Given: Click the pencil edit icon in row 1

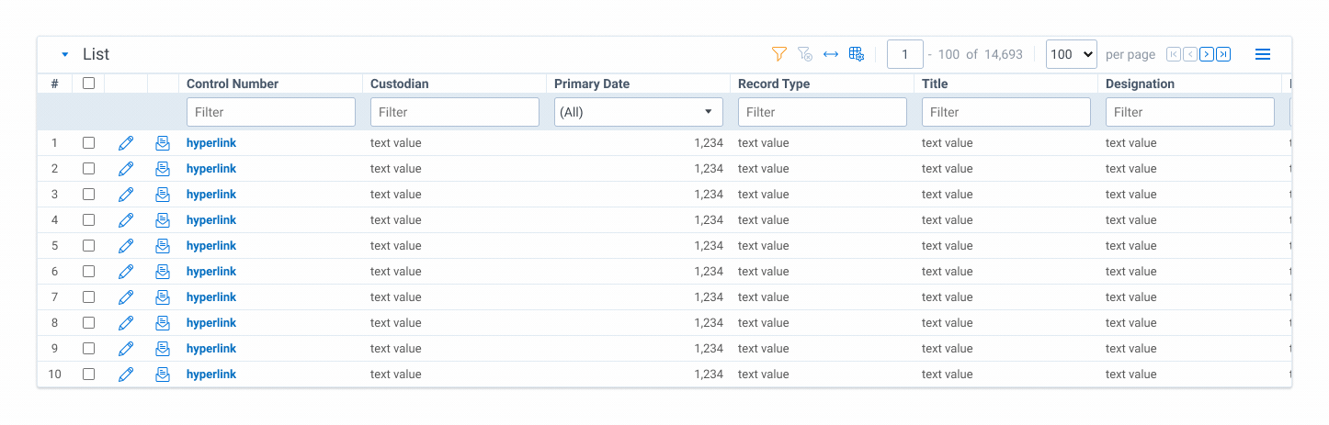Looking at the screenshot, I should 126,143.
